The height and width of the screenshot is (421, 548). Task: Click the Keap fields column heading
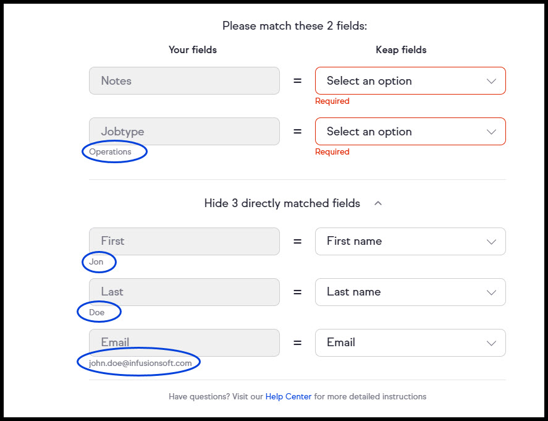point(401,49)
